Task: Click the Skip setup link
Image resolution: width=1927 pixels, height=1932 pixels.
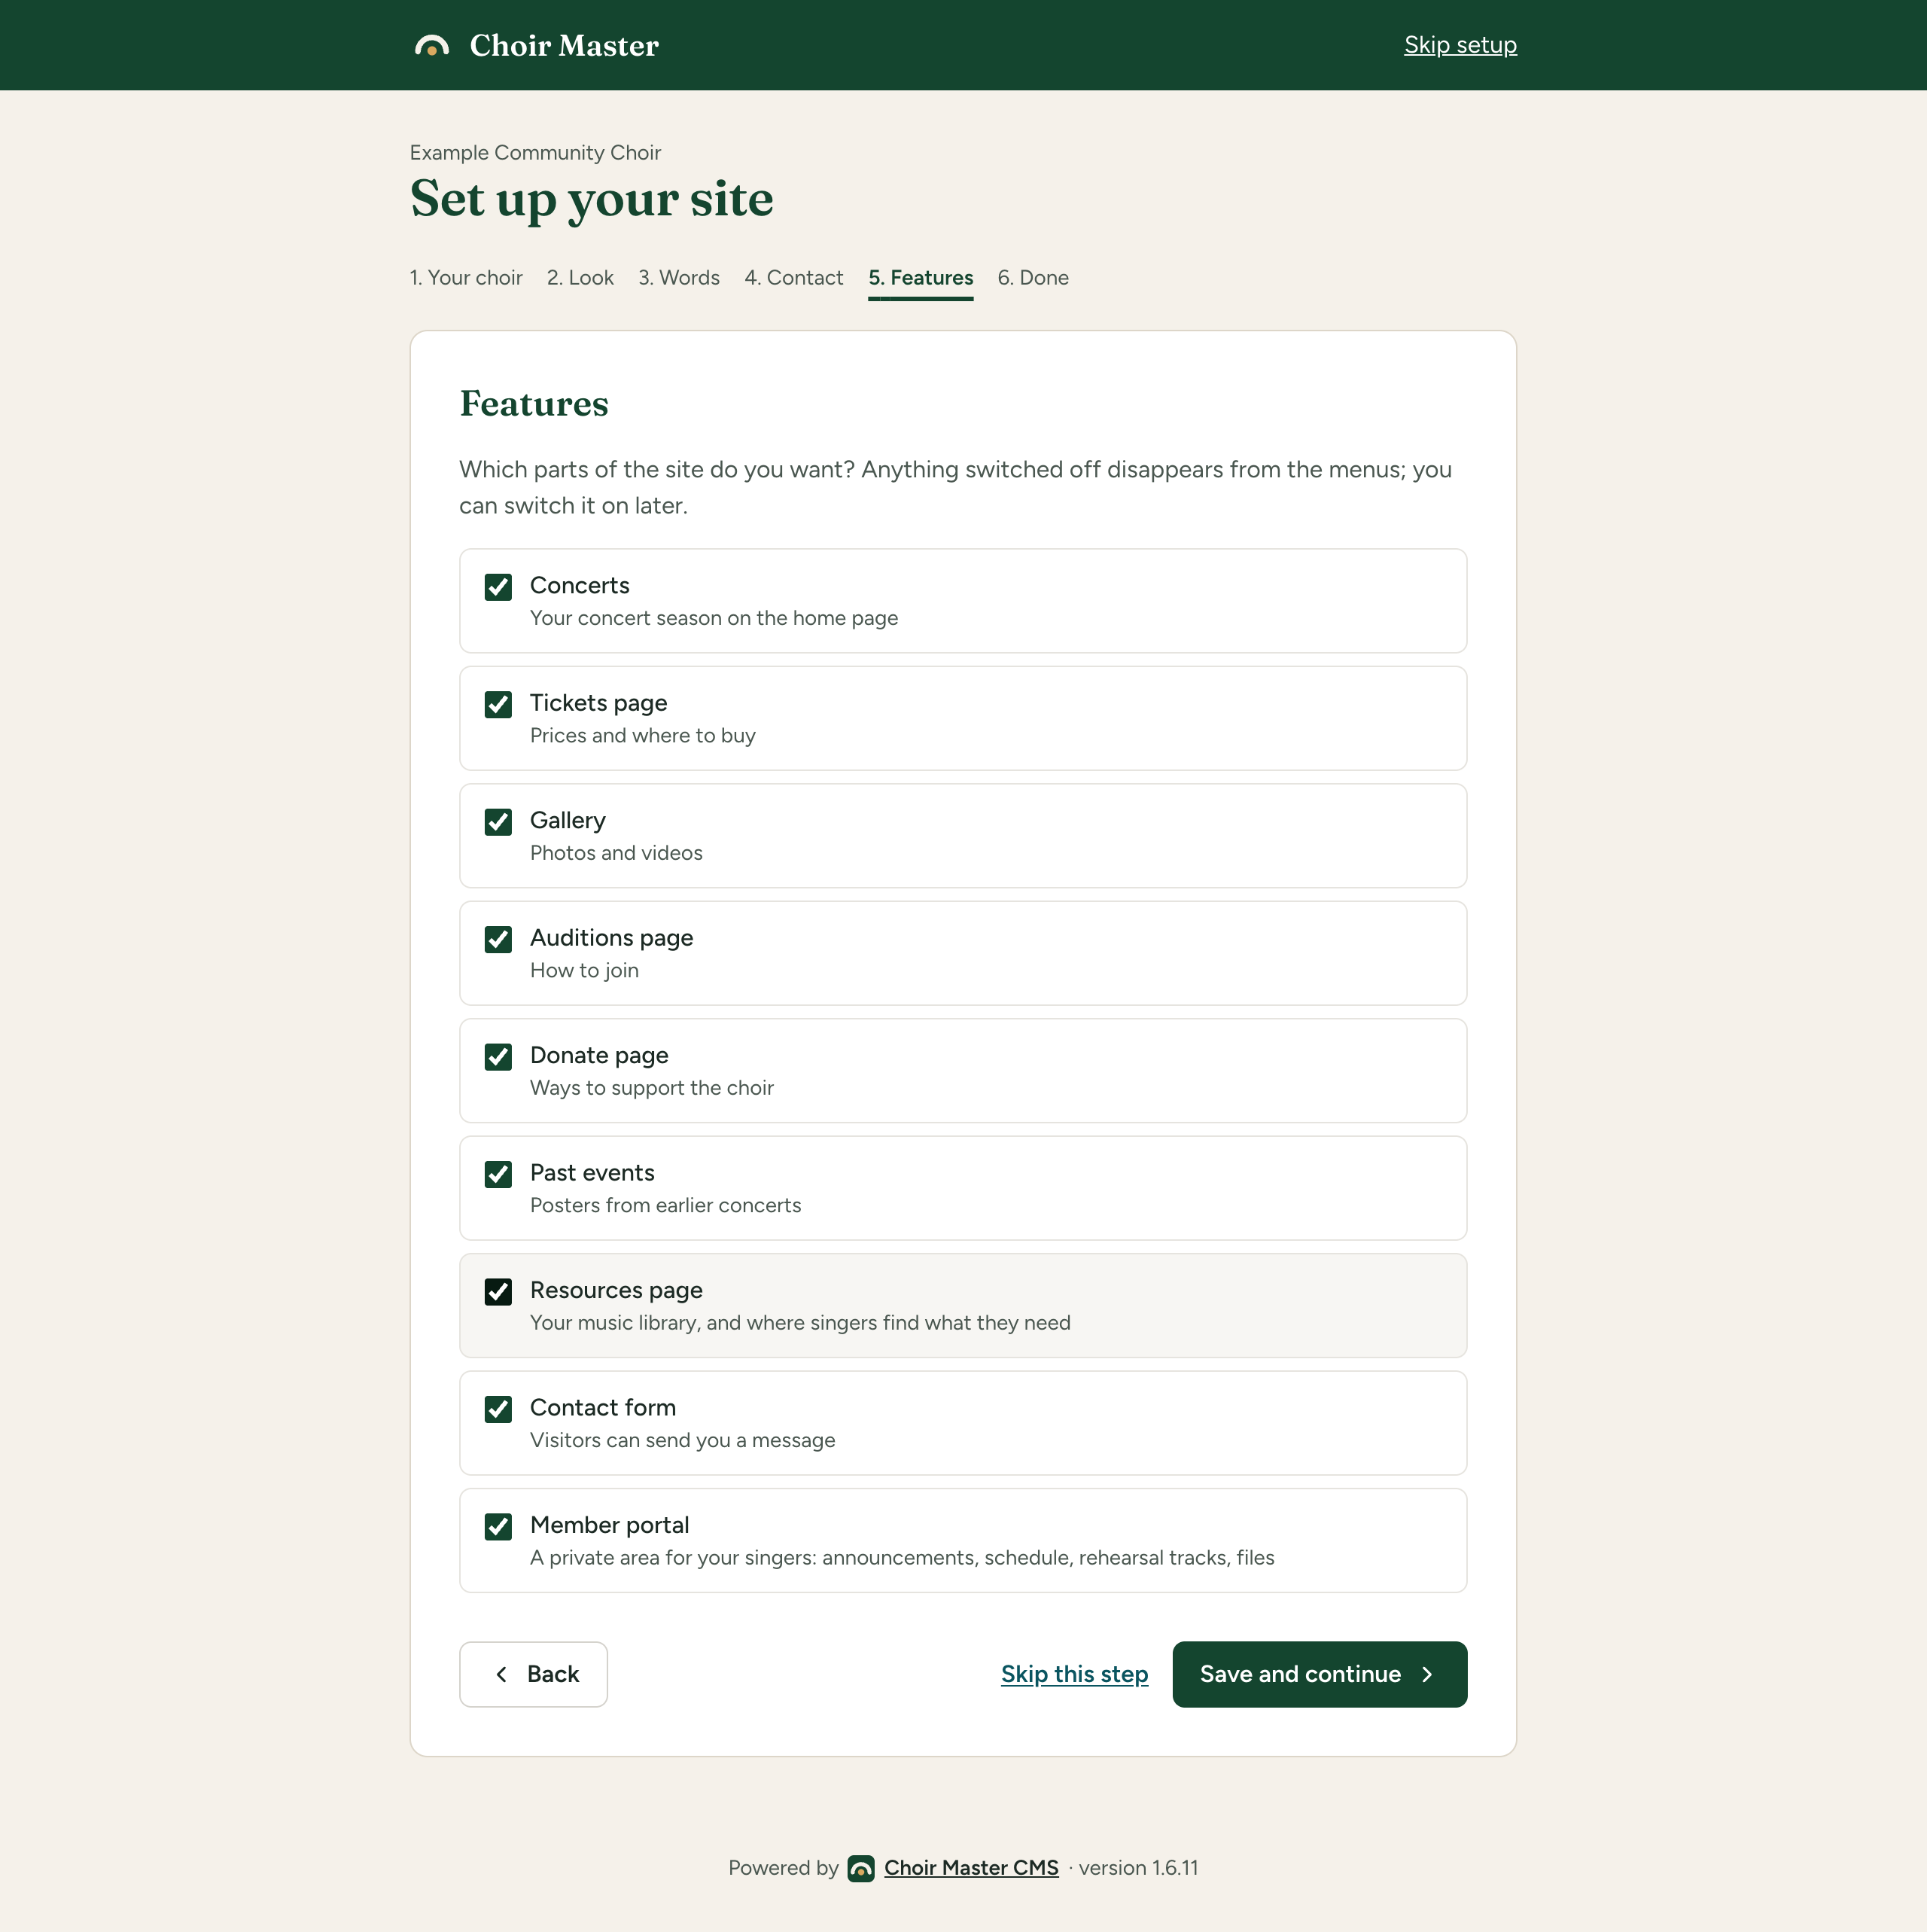Action: (x=1460, y=45)
